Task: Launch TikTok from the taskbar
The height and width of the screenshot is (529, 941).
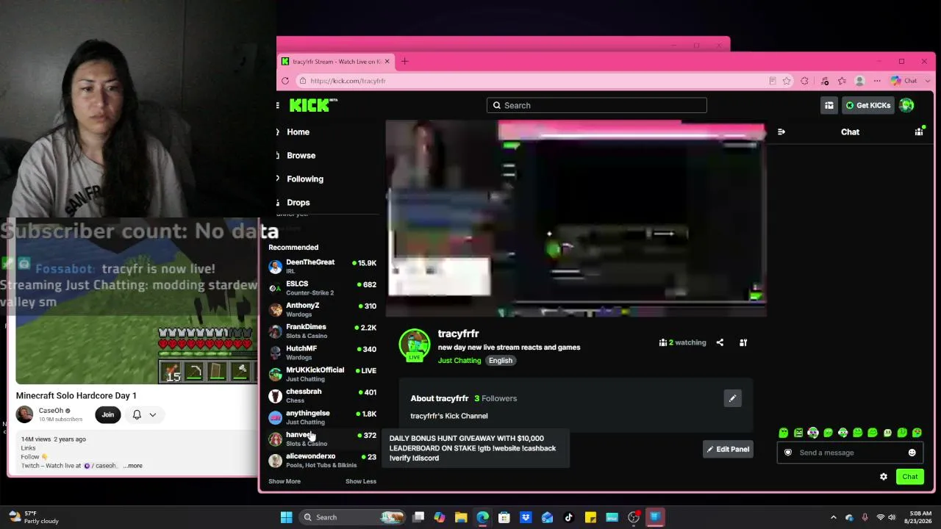Action: click(x=568, y=517)
